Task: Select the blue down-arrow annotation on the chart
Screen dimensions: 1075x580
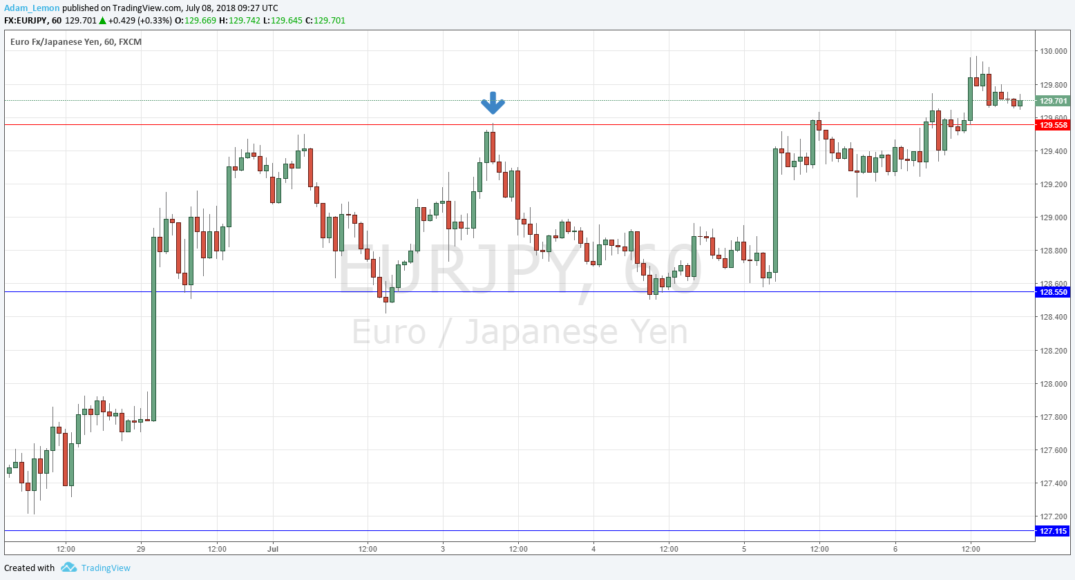Action: tap(493, 104)
